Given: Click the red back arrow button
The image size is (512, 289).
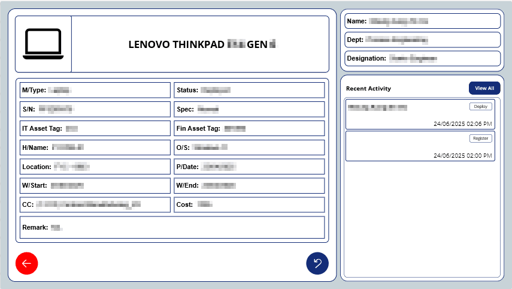Looking at the screenshot, I should (26, 263).
